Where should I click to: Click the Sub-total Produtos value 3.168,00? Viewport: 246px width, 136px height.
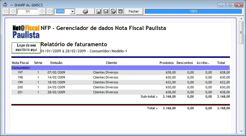(x=169, y=96)
